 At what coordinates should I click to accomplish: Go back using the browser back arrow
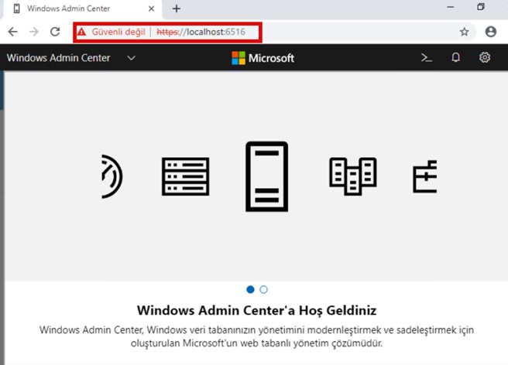tap(13, 32)
